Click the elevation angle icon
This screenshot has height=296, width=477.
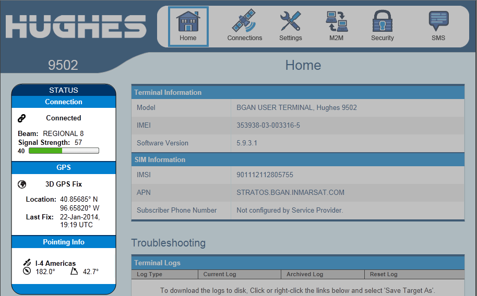click(x=75, y=272)
